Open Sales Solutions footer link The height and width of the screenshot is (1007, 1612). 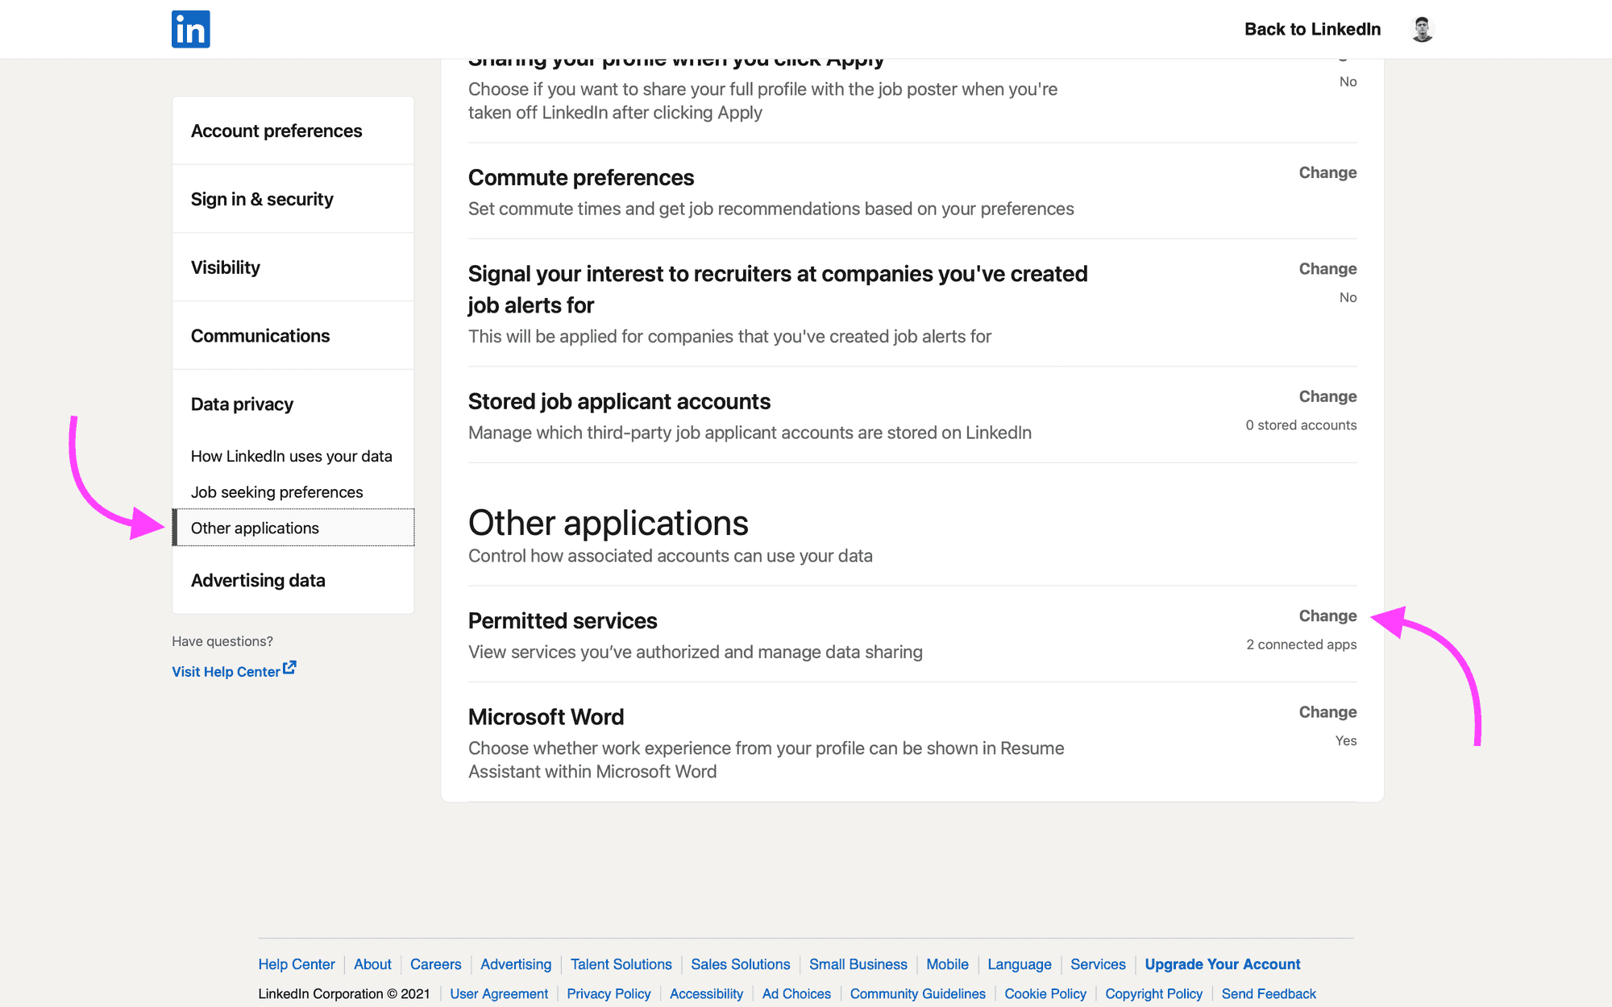pyautogui.click(x=740, y=964)
